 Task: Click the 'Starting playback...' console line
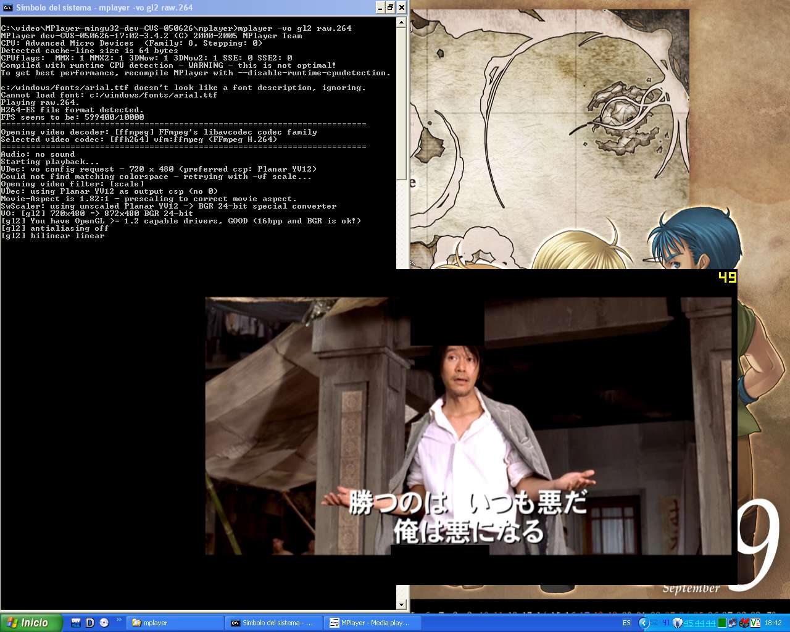tap(50, 162)
